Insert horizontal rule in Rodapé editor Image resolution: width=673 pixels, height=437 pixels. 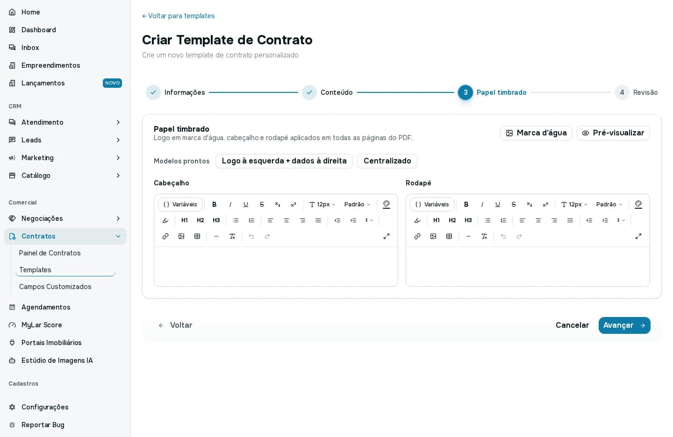coord(468,236)
